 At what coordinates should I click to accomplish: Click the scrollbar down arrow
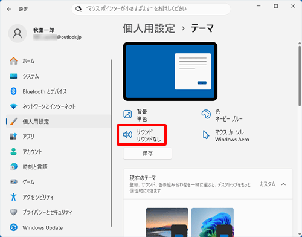[x=300, y=235]
